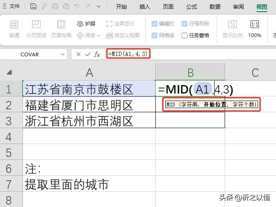This screenshot has width=276, height=207.
Task: Select row 3 header
Action: pos(11,121)
